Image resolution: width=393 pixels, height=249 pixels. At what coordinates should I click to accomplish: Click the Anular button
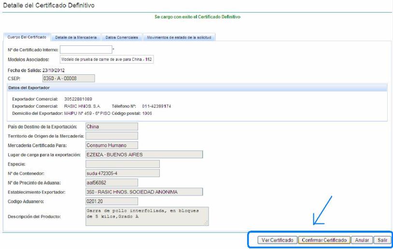362,240
